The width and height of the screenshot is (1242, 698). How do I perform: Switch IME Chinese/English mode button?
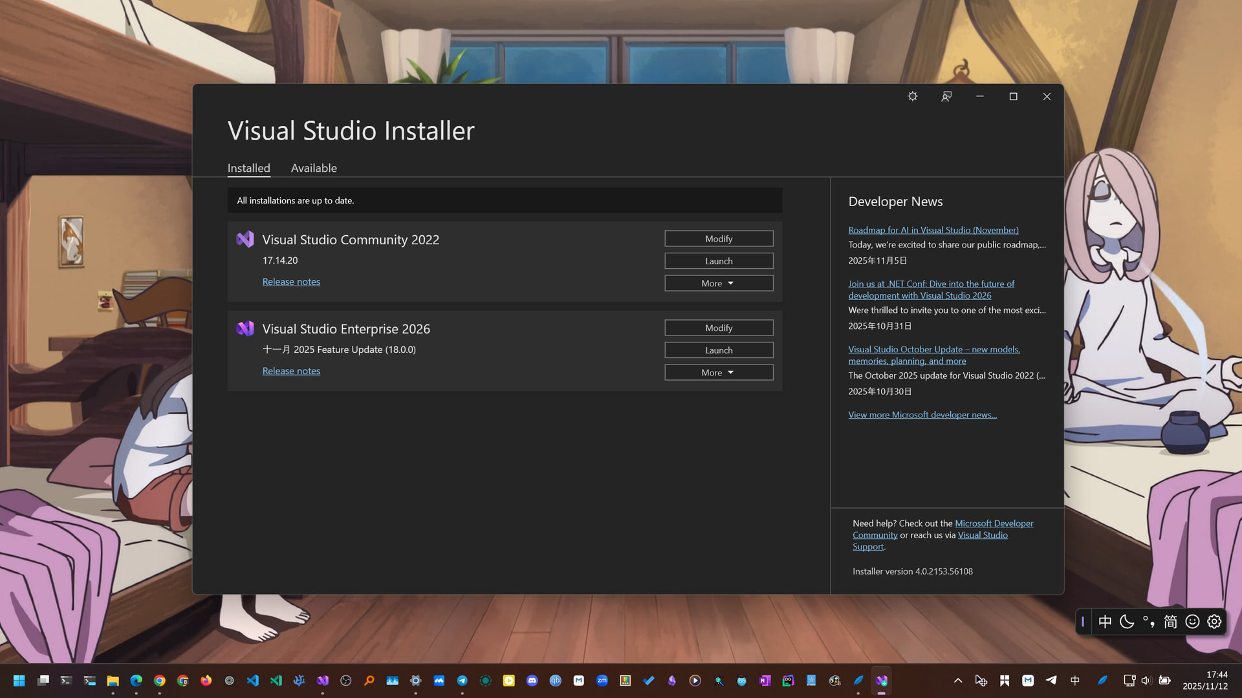pyautogui.click(x=1105, y=621)
